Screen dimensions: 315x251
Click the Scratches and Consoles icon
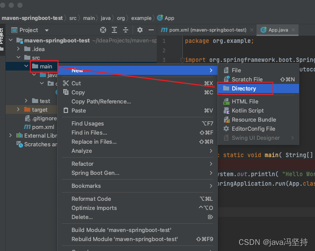[19, 144]
